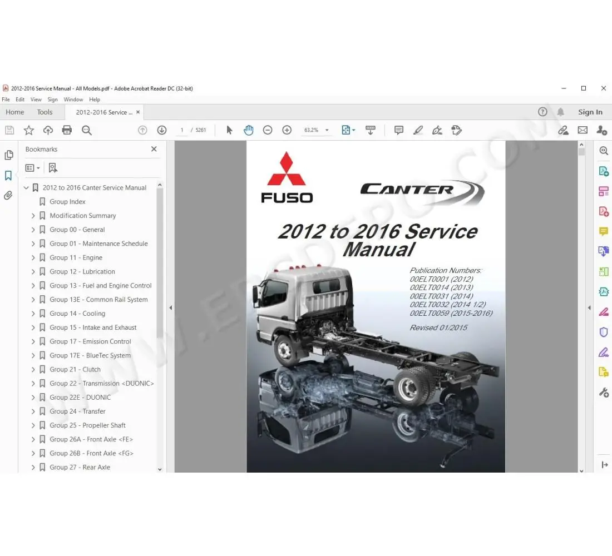The width and height of the screenshot is (612, 556).
Task: Zoom in with plus icon
Action: pyautogui.click(x=287, y=130)
